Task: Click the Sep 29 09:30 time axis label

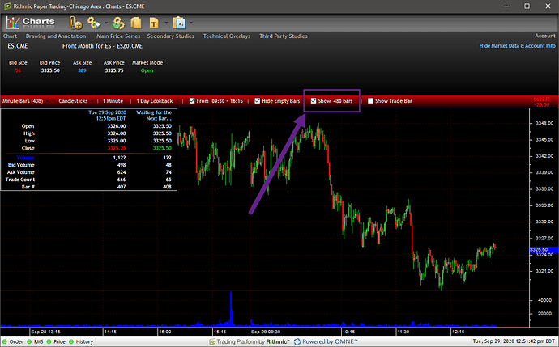Action: tap(266, 332)
